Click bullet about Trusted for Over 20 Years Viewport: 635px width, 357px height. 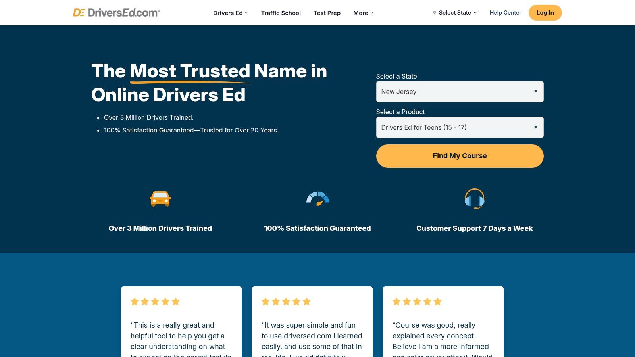191,130
